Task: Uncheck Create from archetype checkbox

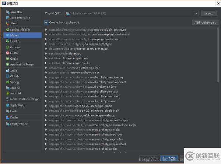Action: [46, 22]
